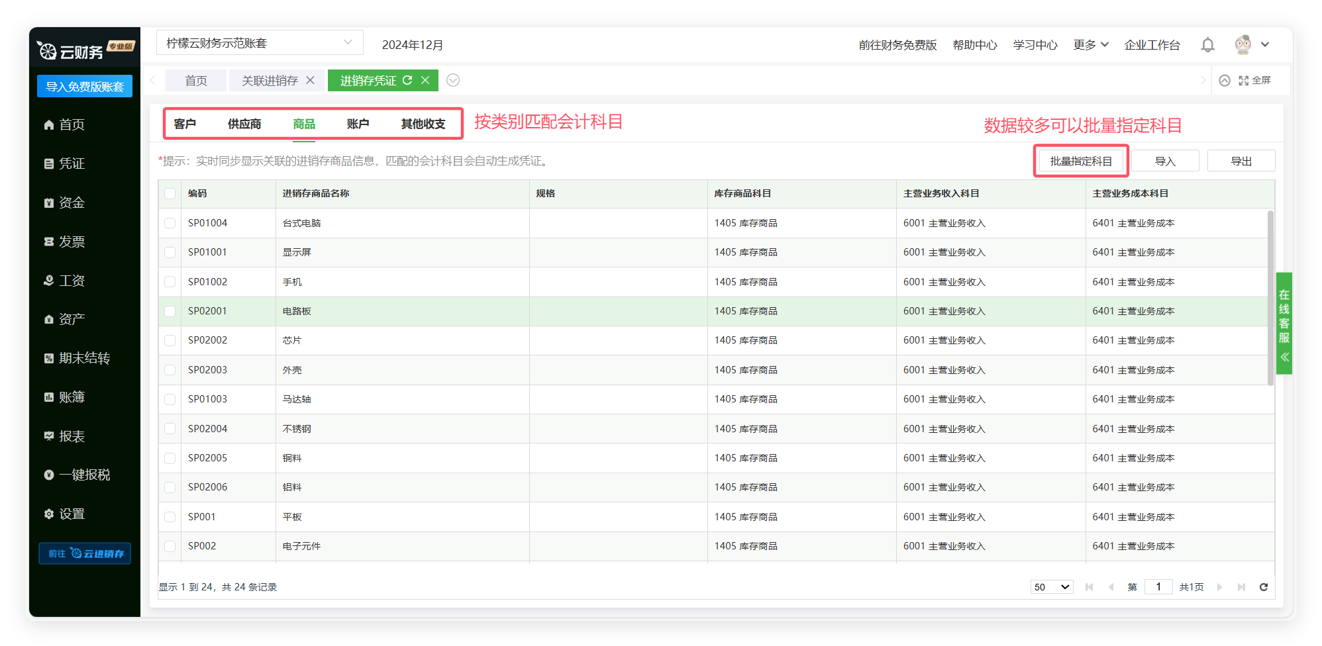This screenshot has width=1322, height=646.
Task: Switch to the 其他收支 tab
Action: (x=423, y=124)
